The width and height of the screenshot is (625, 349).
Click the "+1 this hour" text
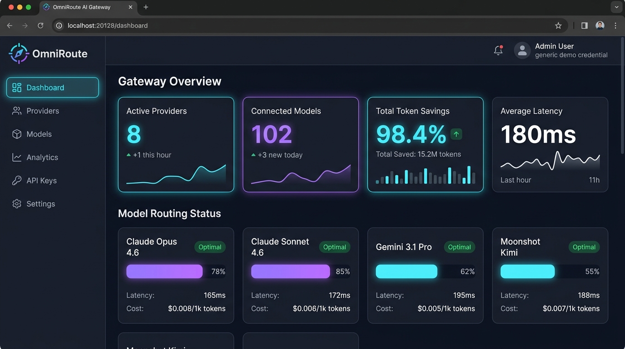(x=152, y=155)
